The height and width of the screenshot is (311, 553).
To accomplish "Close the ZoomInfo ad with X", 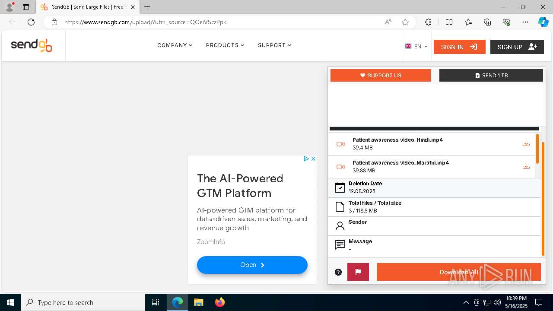I will [x=313, y=159].
